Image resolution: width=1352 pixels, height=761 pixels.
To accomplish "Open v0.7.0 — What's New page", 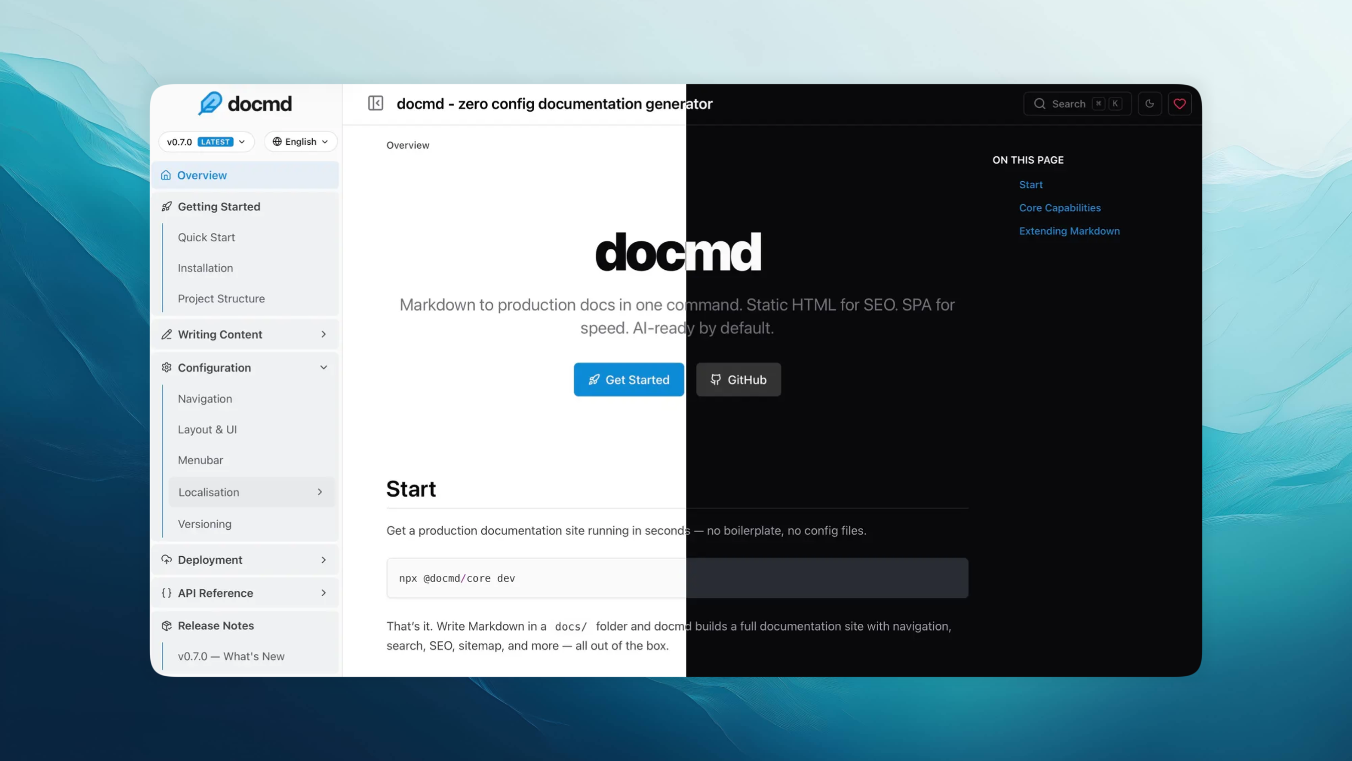I will [231, 656].
